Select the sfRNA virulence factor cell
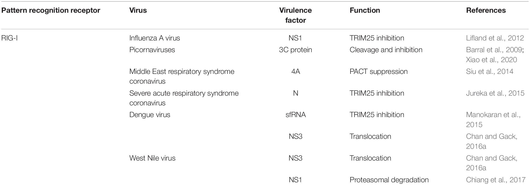Image resolution: width=530 pixels, height=185 pixels. (295, 115)
